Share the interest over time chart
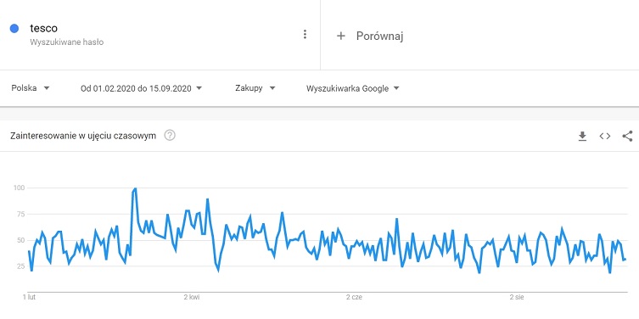 click(x=628, y=136)
